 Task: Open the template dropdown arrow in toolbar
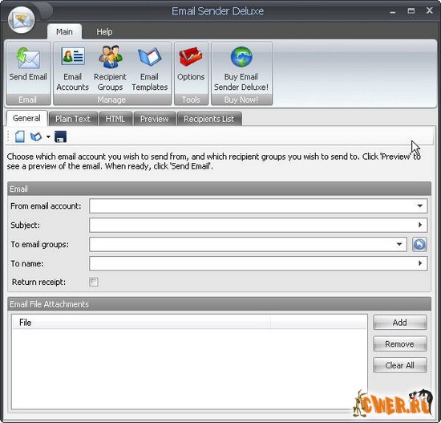tap(48, 137)
